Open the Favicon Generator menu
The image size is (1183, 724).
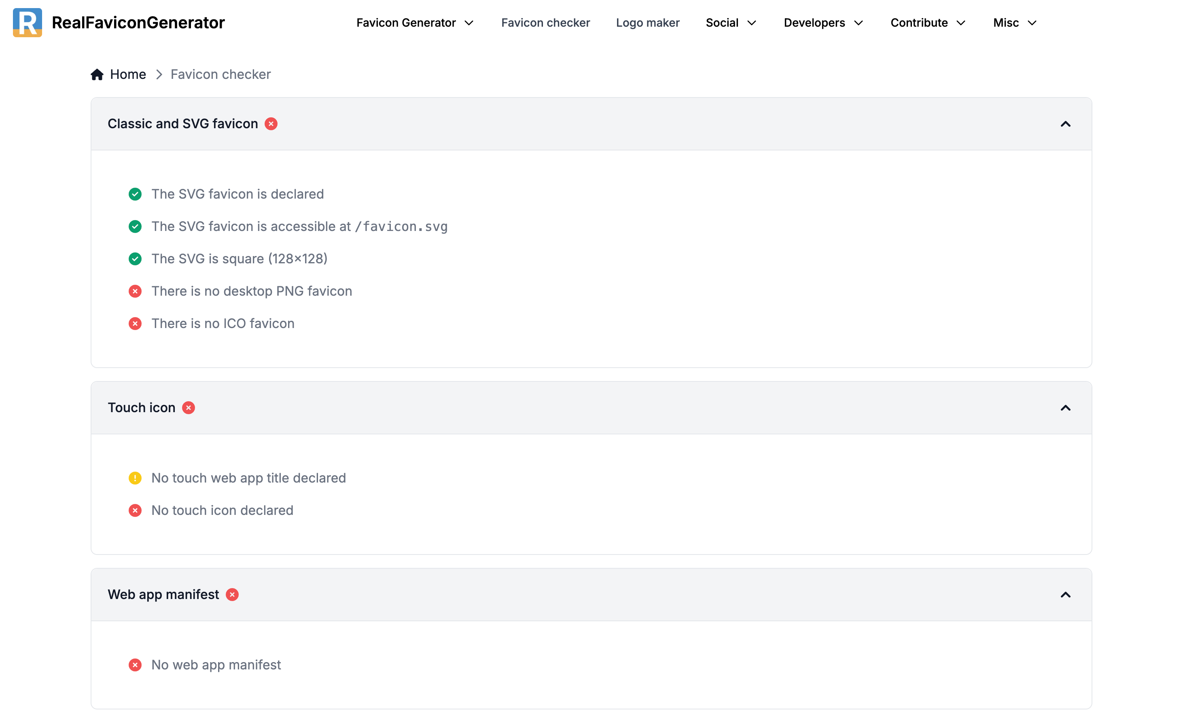406,23
